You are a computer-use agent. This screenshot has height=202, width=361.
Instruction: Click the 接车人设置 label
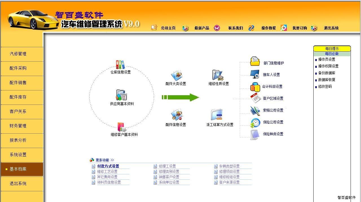271,75
